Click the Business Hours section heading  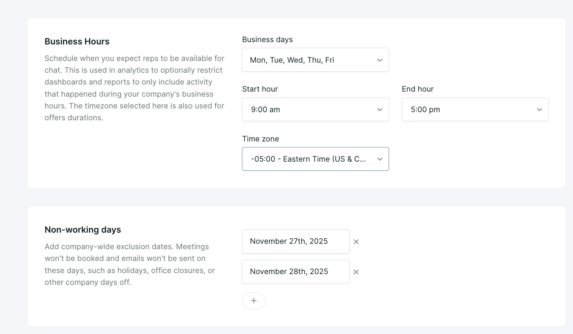[x=77, y=41]
